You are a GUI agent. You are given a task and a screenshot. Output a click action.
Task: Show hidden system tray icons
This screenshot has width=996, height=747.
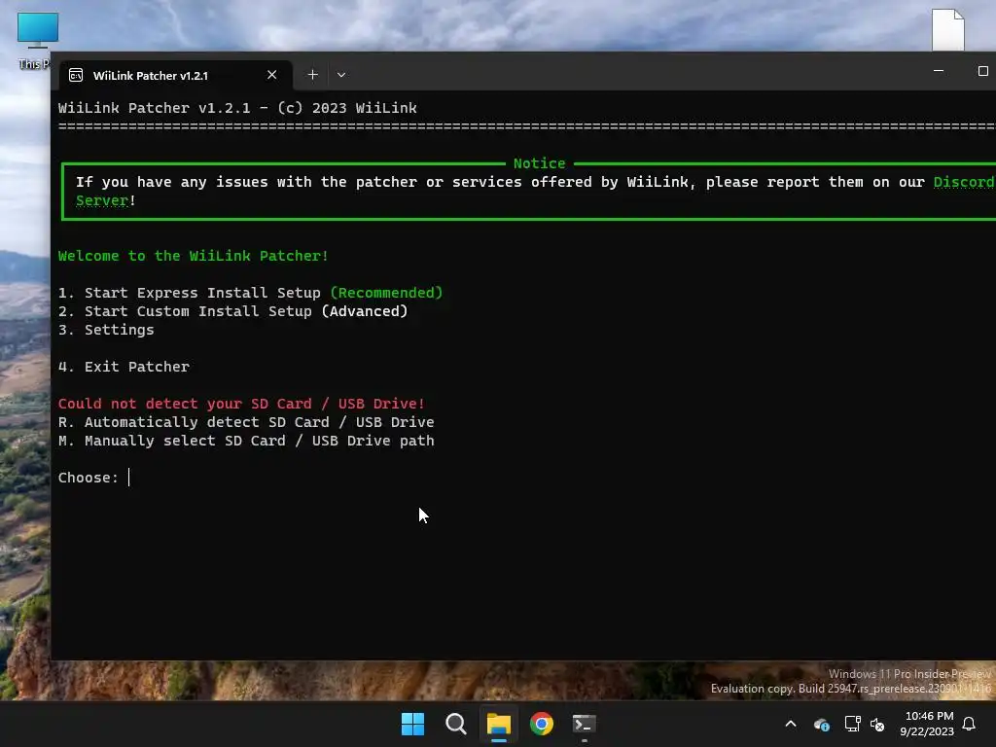click(791, 724)
